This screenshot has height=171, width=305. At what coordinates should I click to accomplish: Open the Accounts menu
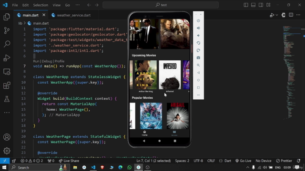[x=7, y=137]
